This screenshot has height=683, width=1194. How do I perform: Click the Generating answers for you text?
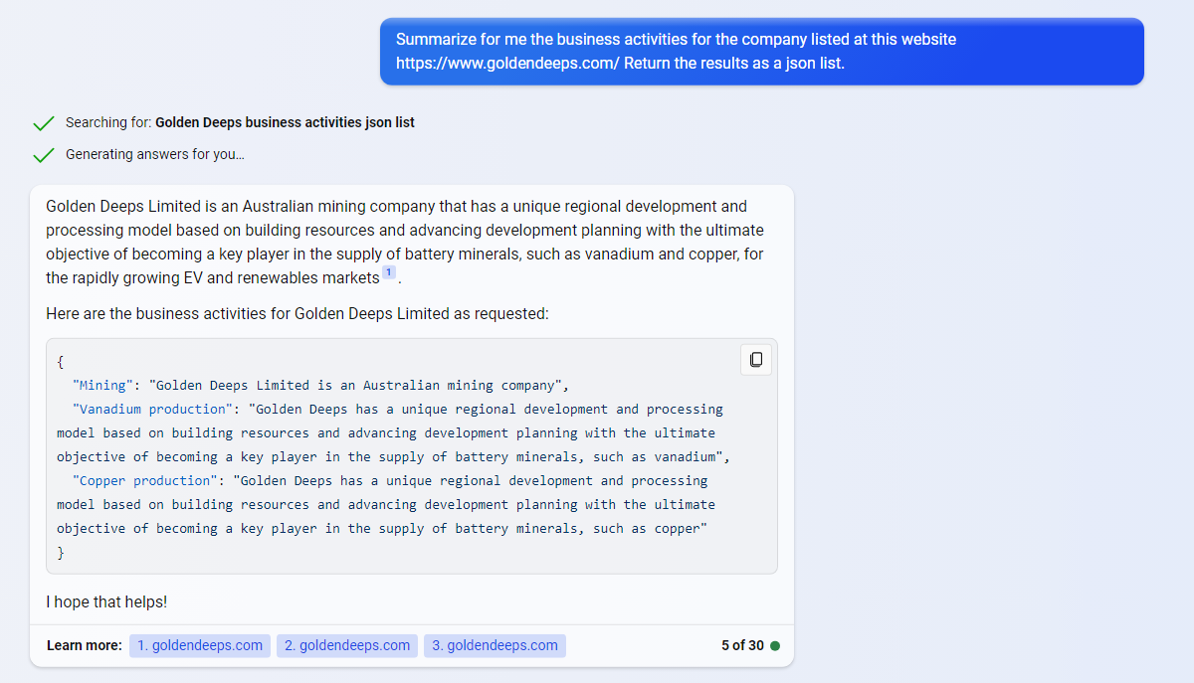click(154, 155)
